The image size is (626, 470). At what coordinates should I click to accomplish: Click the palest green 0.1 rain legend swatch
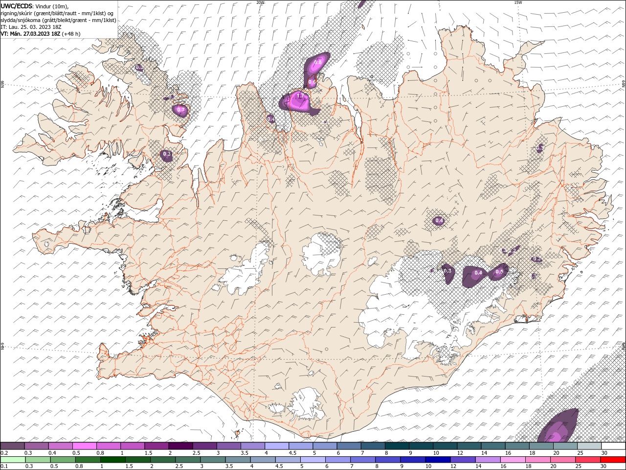(13, 460)
